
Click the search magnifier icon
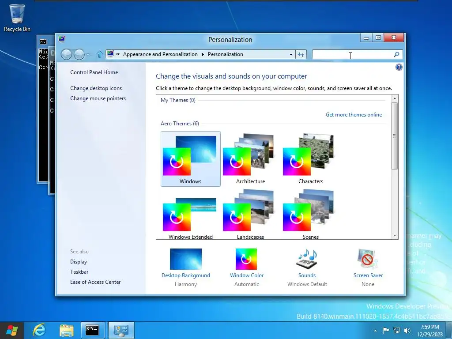[397, 54]
